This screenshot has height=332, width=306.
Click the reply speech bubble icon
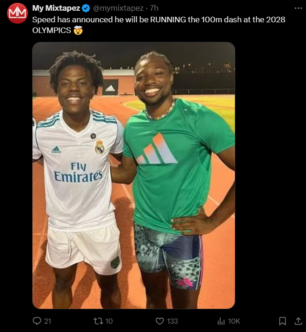click(37, 321)
